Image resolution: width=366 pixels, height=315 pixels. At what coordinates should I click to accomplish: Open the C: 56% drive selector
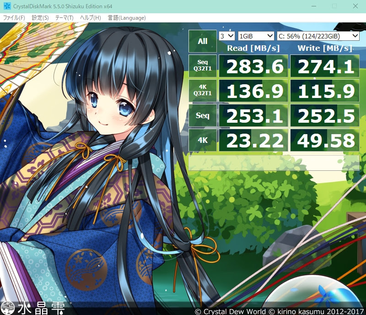[x=318, y=36]
